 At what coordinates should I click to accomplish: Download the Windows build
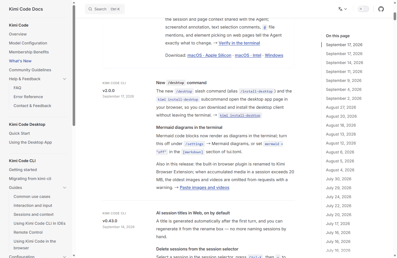274,55
